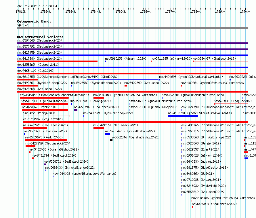Image resolution: width=256 pixels, height=218 pixels.
Task: Select nsv4185486 (gnomADStructuralVariants) label
Action: [223, 198]
